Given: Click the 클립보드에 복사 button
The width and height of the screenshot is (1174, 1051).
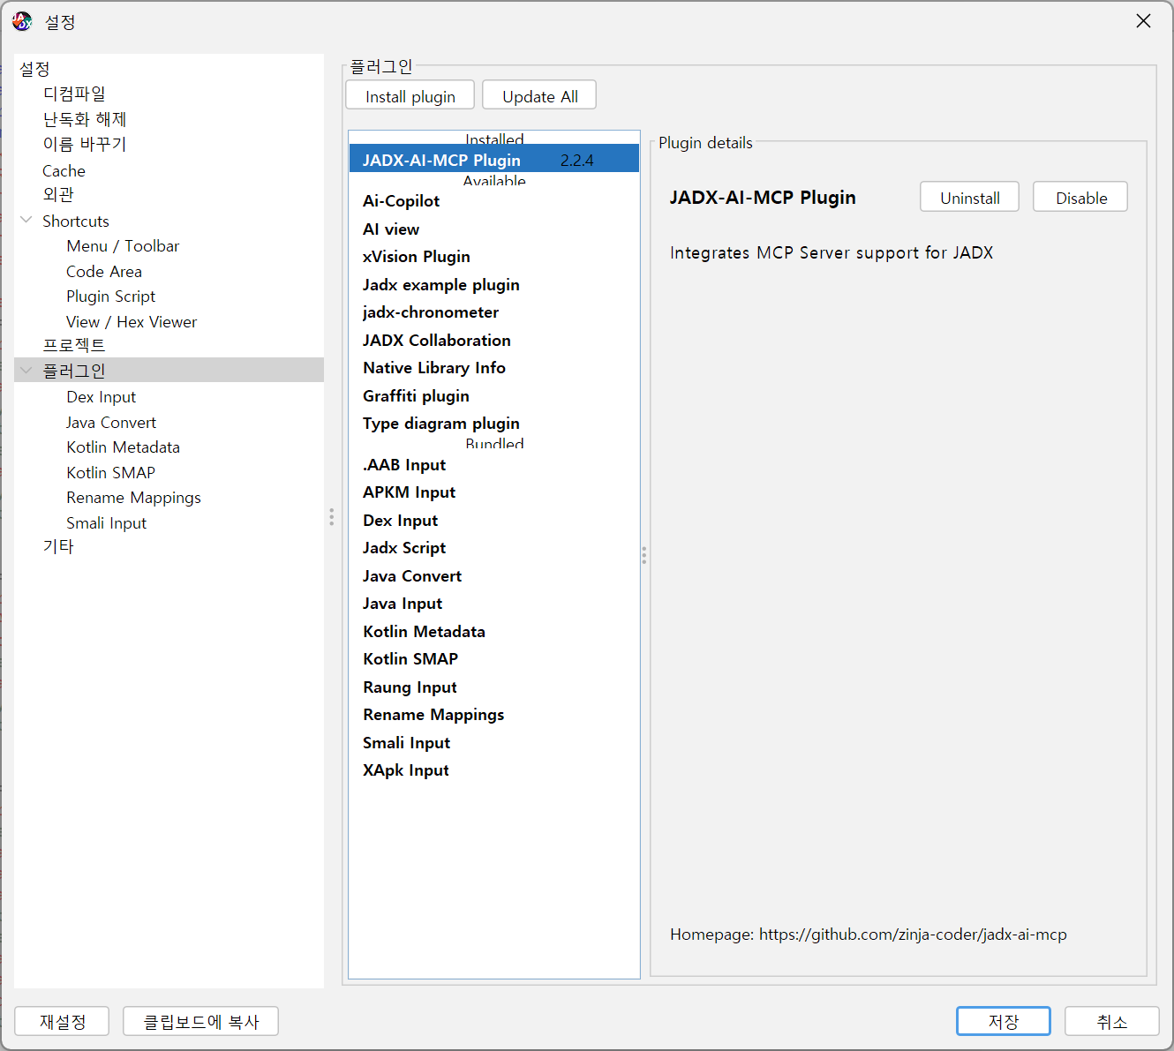Looking at the screenshot, I should (200, 1021).
